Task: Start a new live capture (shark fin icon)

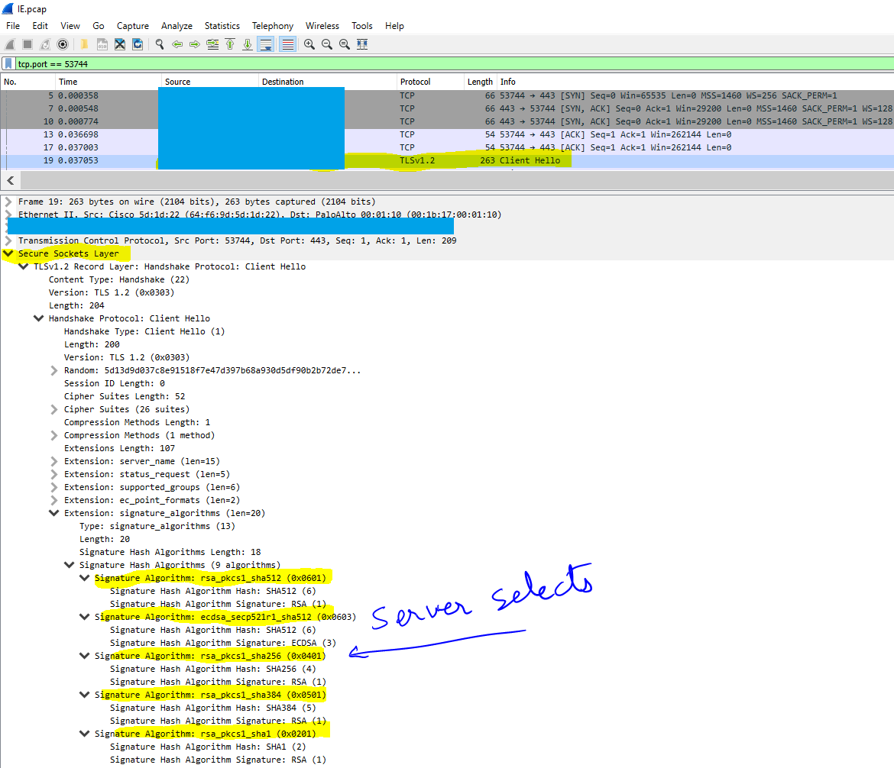Action: coord(10,44)
